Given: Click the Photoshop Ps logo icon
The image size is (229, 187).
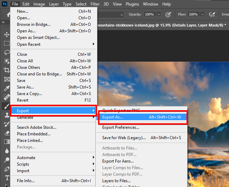Looking at the screenshot, I should 4,4.
